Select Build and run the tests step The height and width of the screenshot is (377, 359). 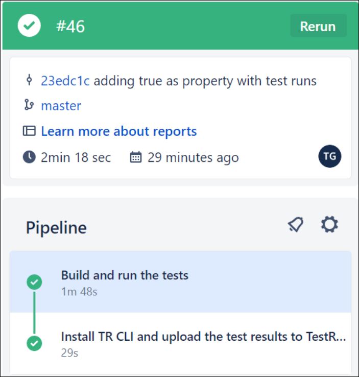125,275
